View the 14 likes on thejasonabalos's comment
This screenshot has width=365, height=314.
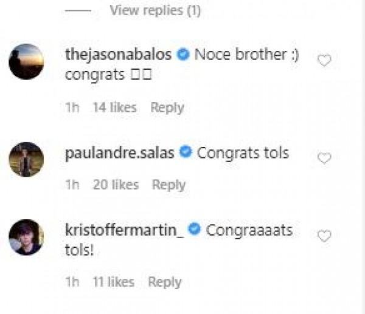coord(114,108)
